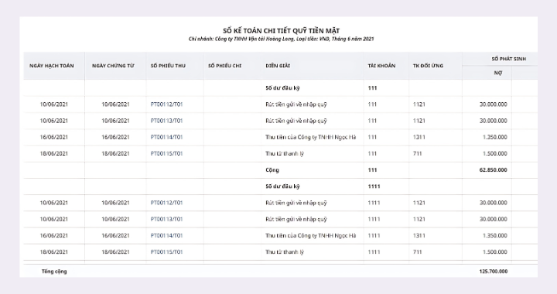Open voucher PT00112/T01 in the account 1111 section
This screenshot has width=557, height=294.
[166, 203]
